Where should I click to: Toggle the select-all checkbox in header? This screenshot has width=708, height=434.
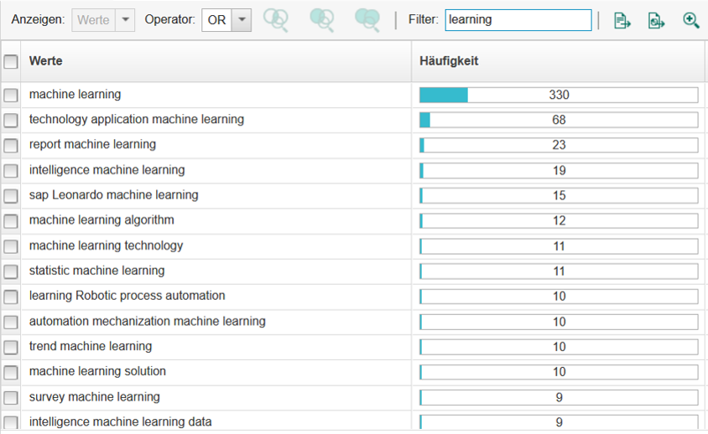[x=11, y=61]
